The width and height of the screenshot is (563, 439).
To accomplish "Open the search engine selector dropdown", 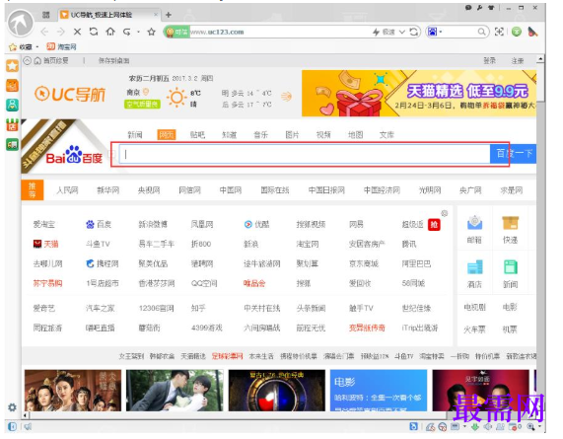I will [x=435, y=32].
